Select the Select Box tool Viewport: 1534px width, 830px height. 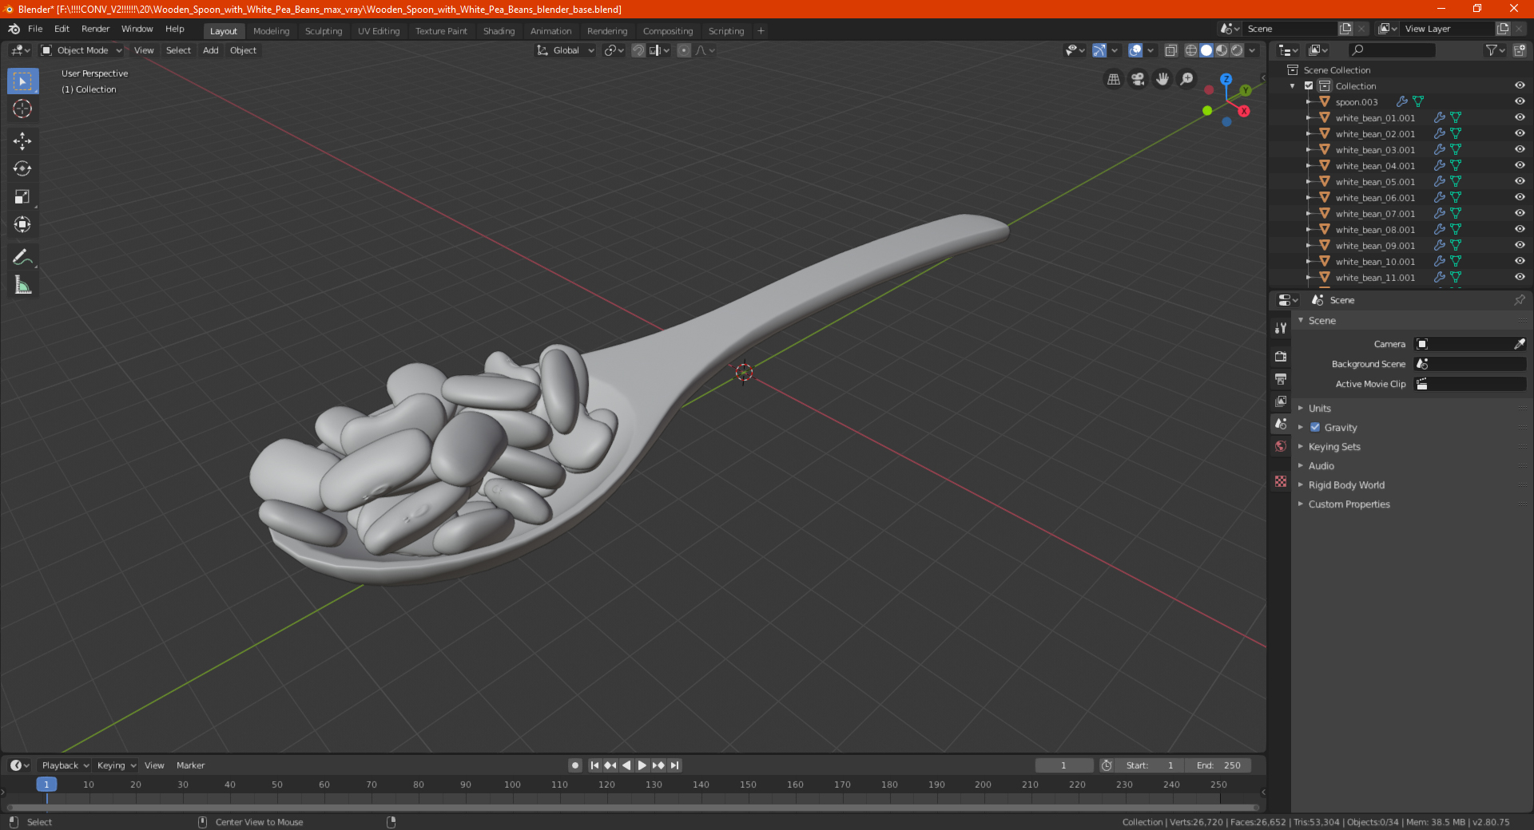[x=22, y=81]
